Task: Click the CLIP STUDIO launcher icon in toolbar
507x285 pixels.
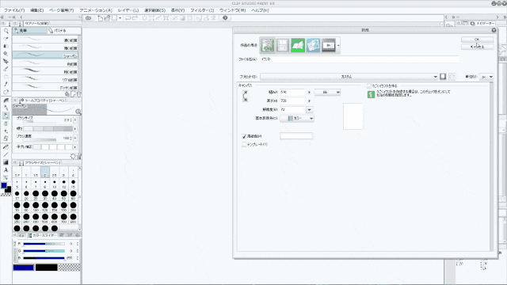Action: [88, 18]
